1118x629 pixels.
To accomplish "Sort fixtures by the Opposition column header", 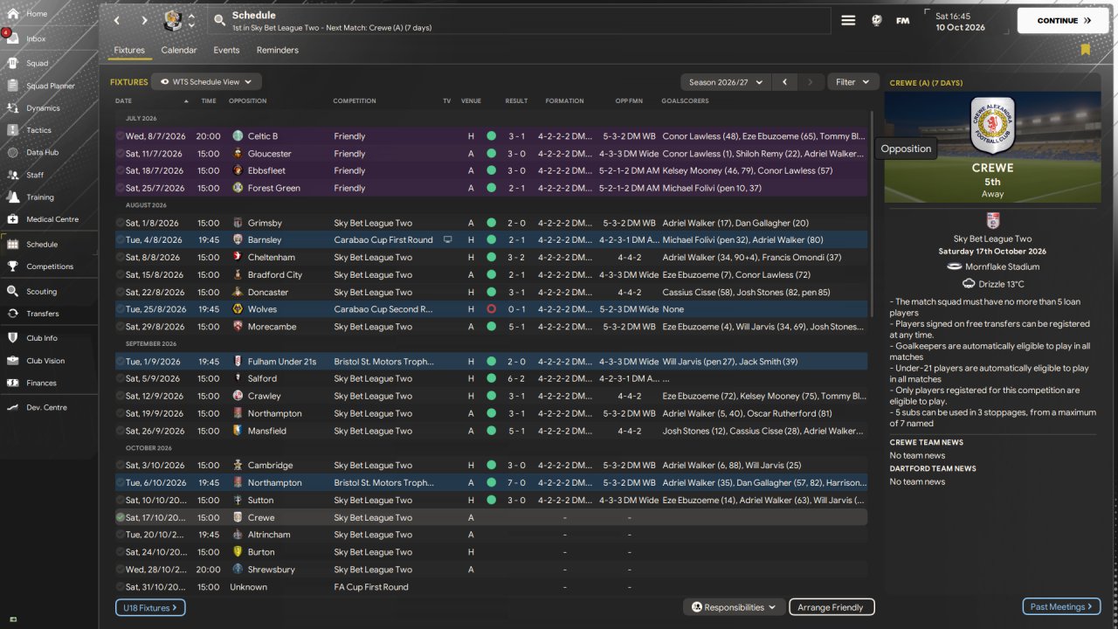I will [247, 100].
